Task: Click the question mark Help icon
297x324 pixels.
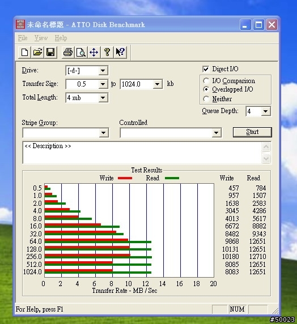Action: point(107,52)
